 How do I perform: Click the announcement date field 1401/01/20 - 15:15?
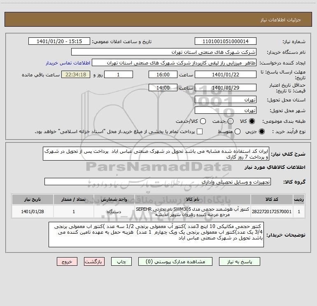click(59, 41)
